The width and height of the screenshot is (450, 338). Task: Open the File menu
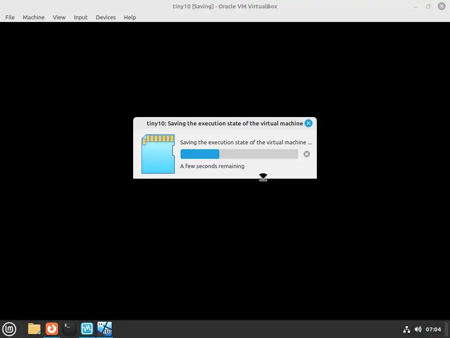10,17
